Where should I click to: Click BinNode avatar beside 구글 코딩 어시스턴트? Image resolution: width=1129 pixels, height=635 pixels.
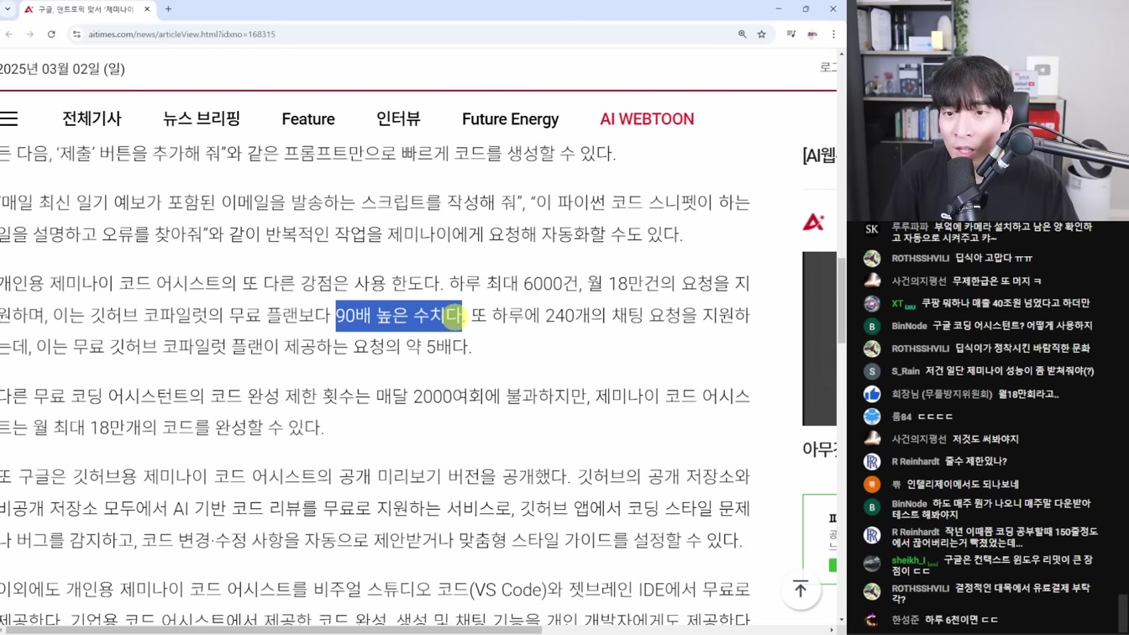[872, 326]
